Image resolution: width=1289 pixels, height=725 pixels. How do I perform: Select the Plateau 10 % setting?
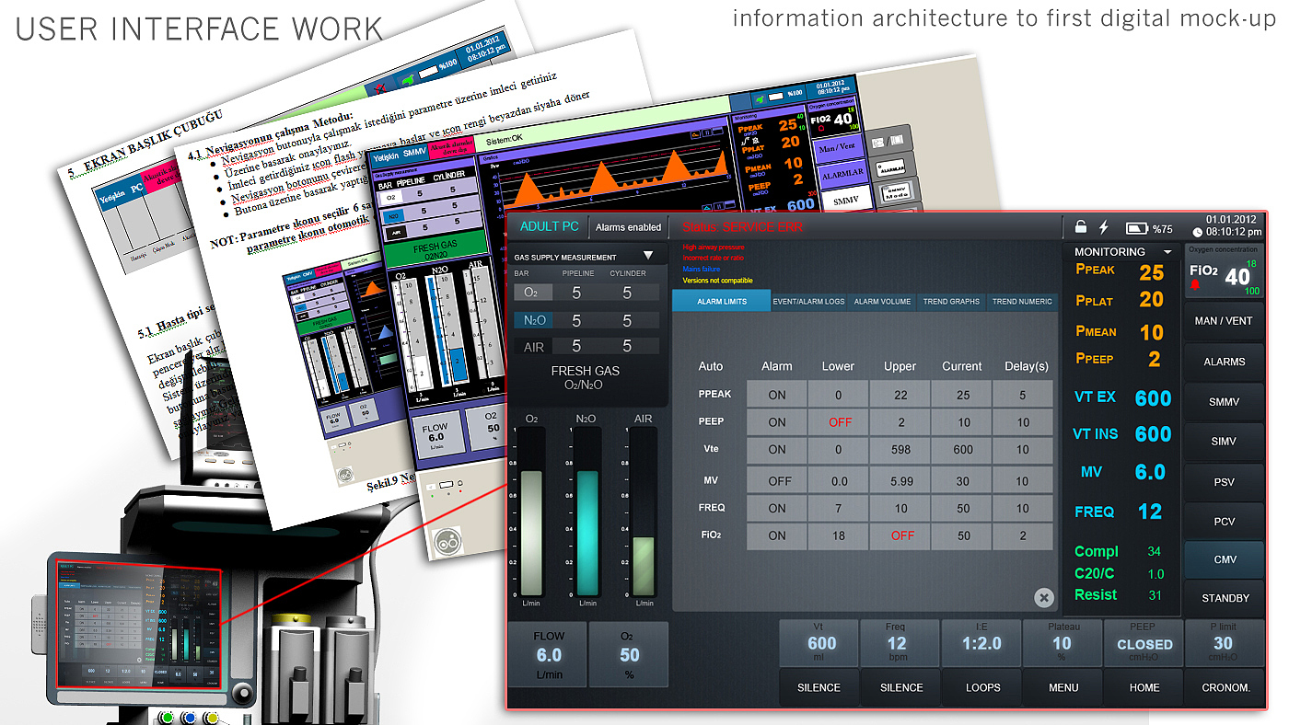[x=1063, y=644]
